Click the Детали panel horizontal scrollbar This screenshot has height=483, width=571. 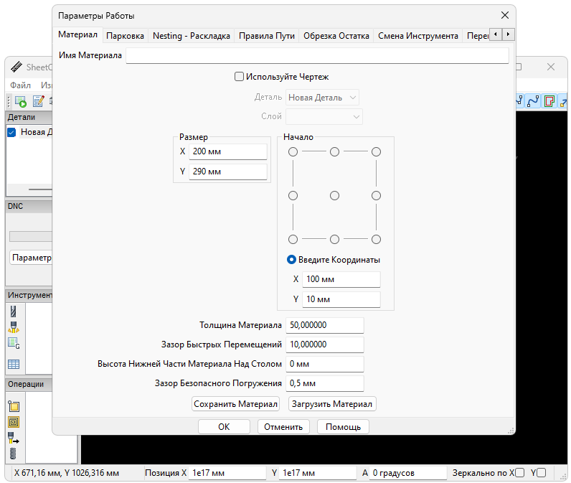(40, 189)
